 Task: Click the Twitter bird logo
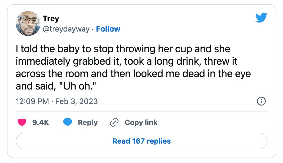[261, 18]
